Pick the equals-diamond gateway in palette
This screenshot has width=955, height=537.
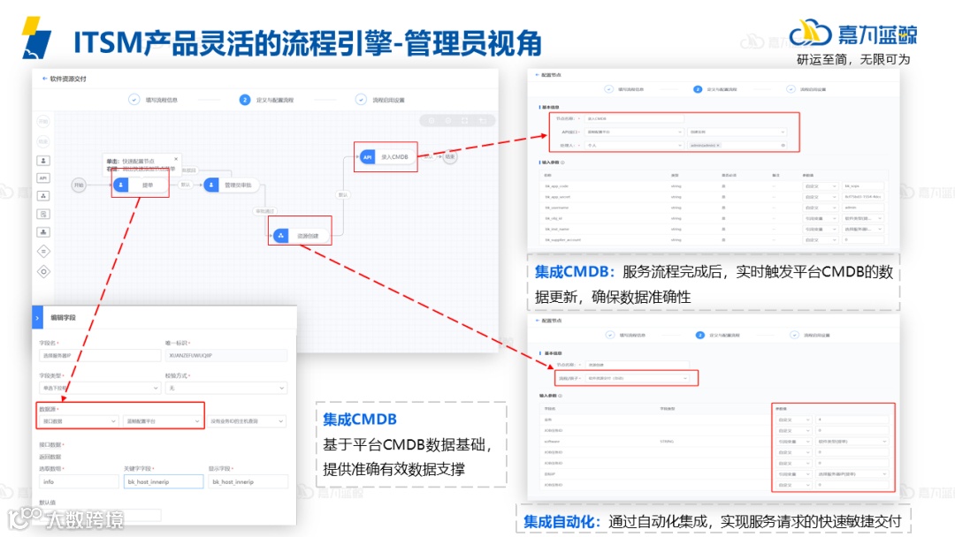click(43, 251)
